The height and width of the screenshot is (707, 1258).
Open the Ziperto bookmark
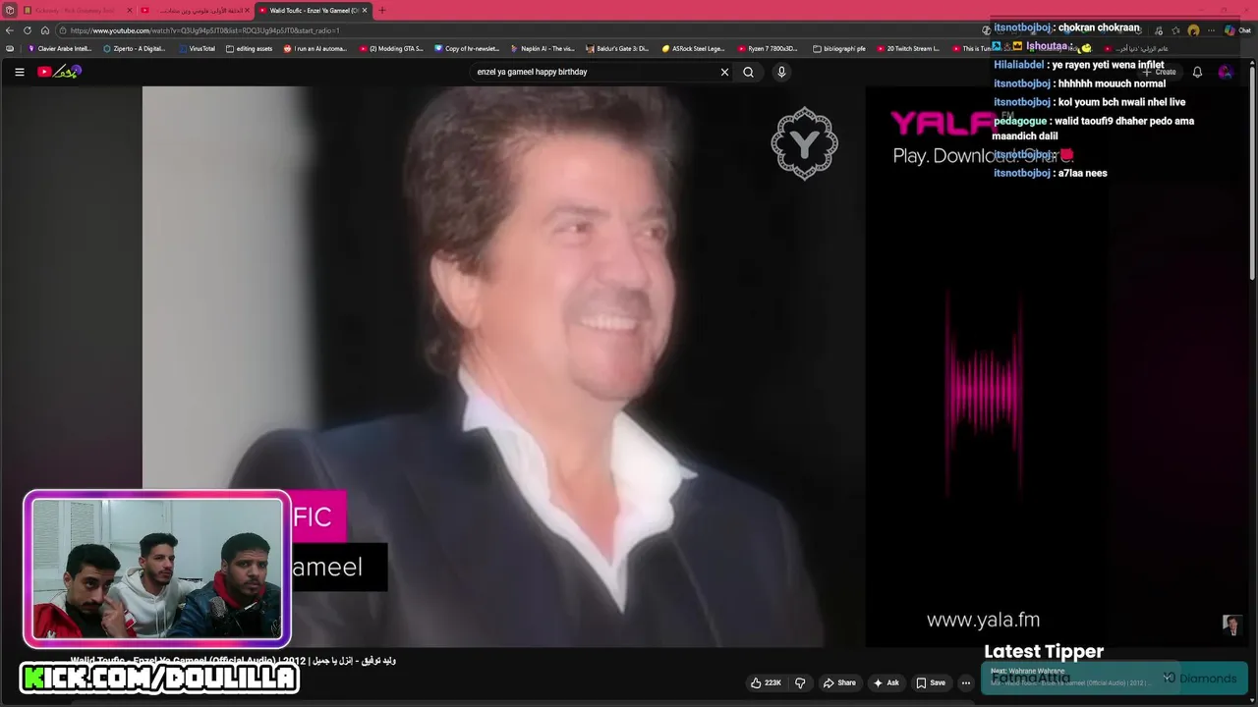[x=135, y=48]
